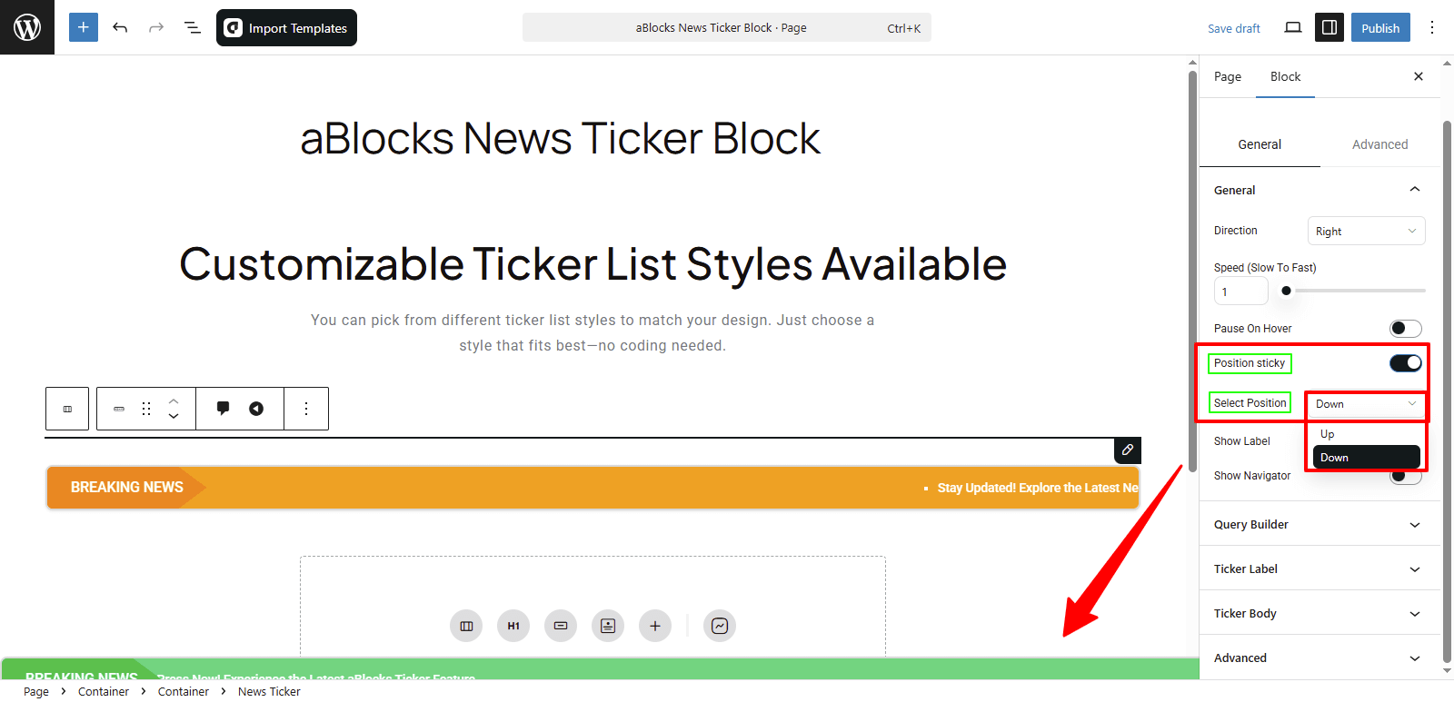Undo the last change
1454x702 pixels.
(x=120, y=27)
